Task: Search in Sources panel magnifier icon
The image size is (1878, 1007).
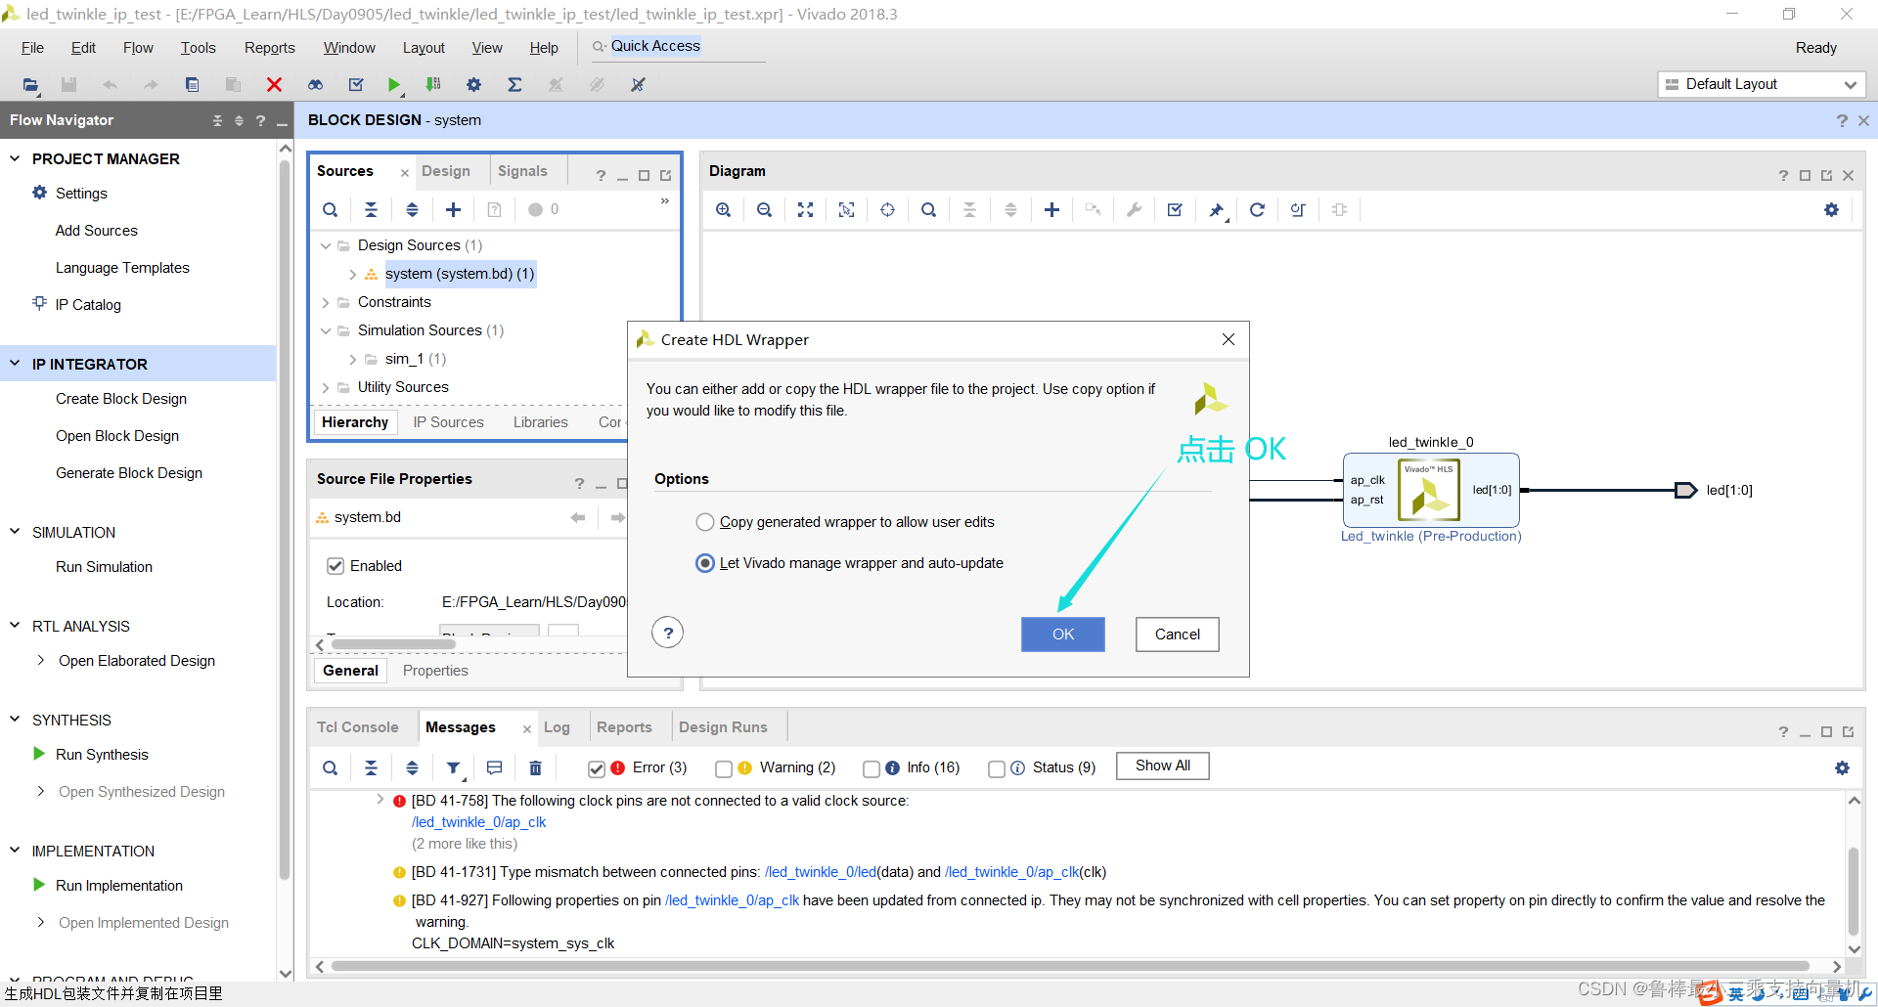Action: 331,209
